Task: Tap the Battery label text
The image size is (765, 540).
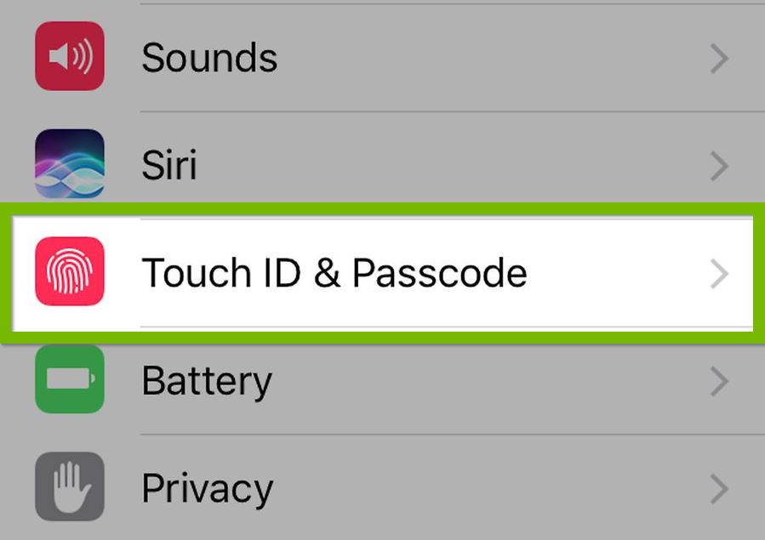Action: pos(207,380)
